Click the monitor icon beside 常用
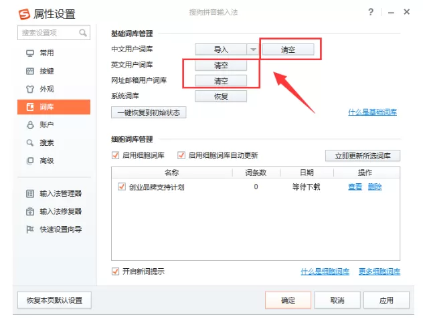The width and height of the screenshot is (423, 319). (x=30, y=53)
